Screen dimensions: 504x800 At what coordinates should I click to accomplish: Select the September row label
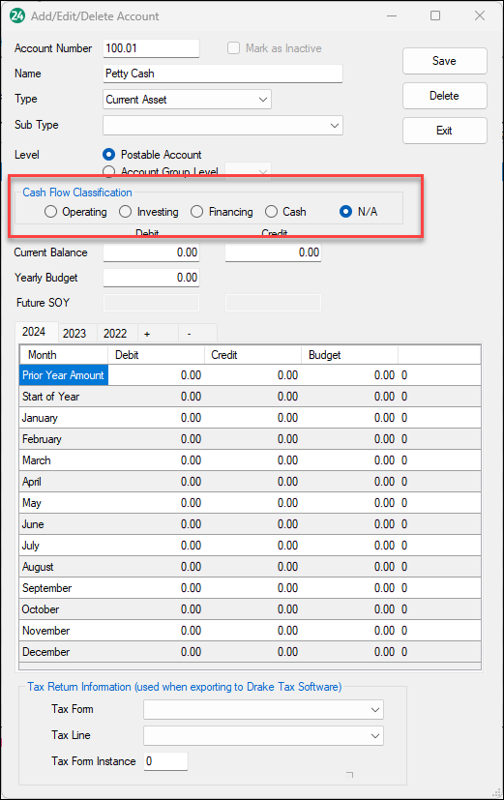coord(47,588)
